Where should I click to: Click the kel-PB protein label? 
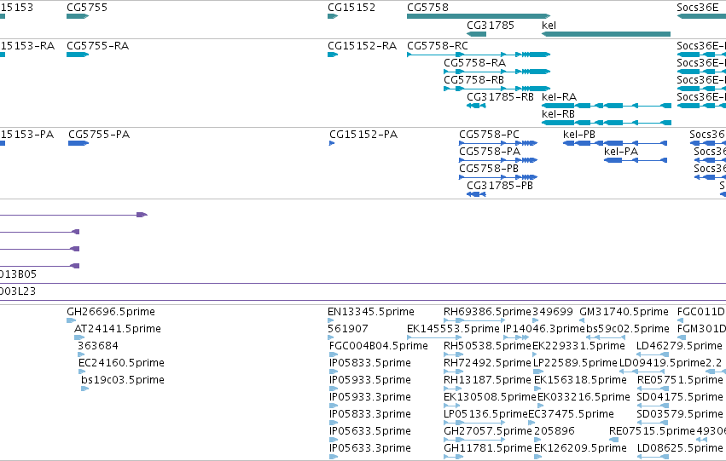579,135
